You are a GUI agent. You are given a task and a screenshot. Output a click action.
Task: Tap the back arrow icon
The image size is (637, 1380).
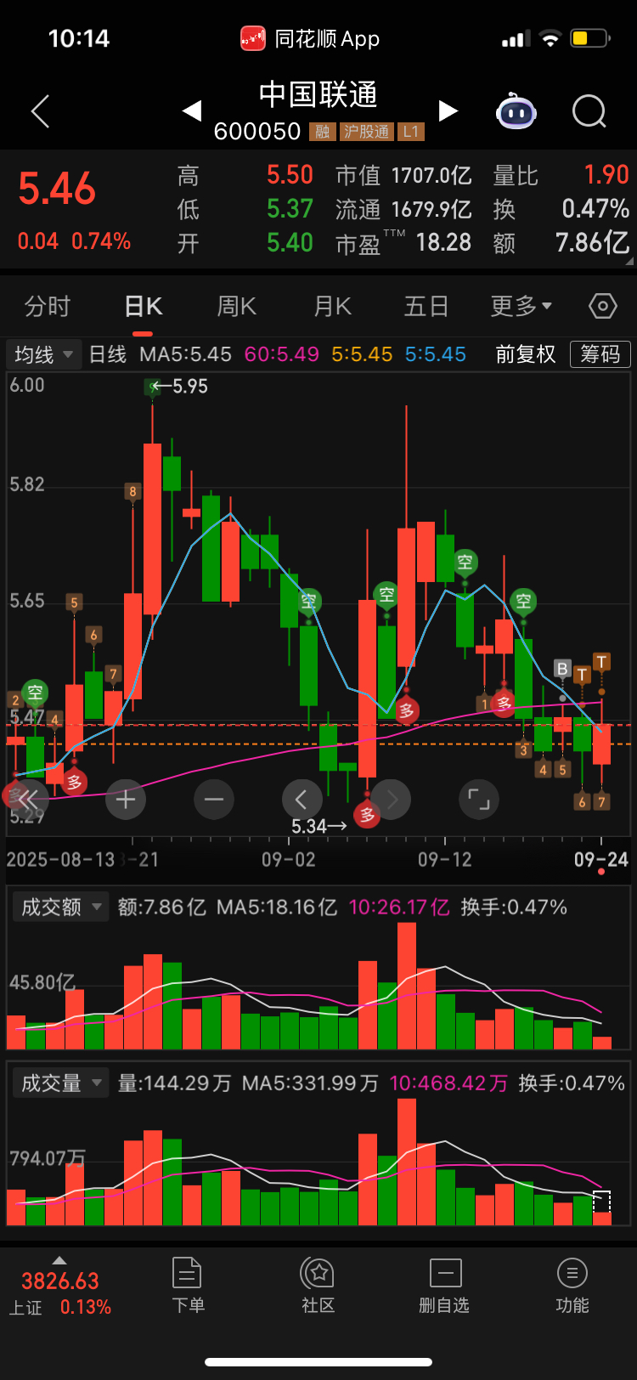click(40, 111)
